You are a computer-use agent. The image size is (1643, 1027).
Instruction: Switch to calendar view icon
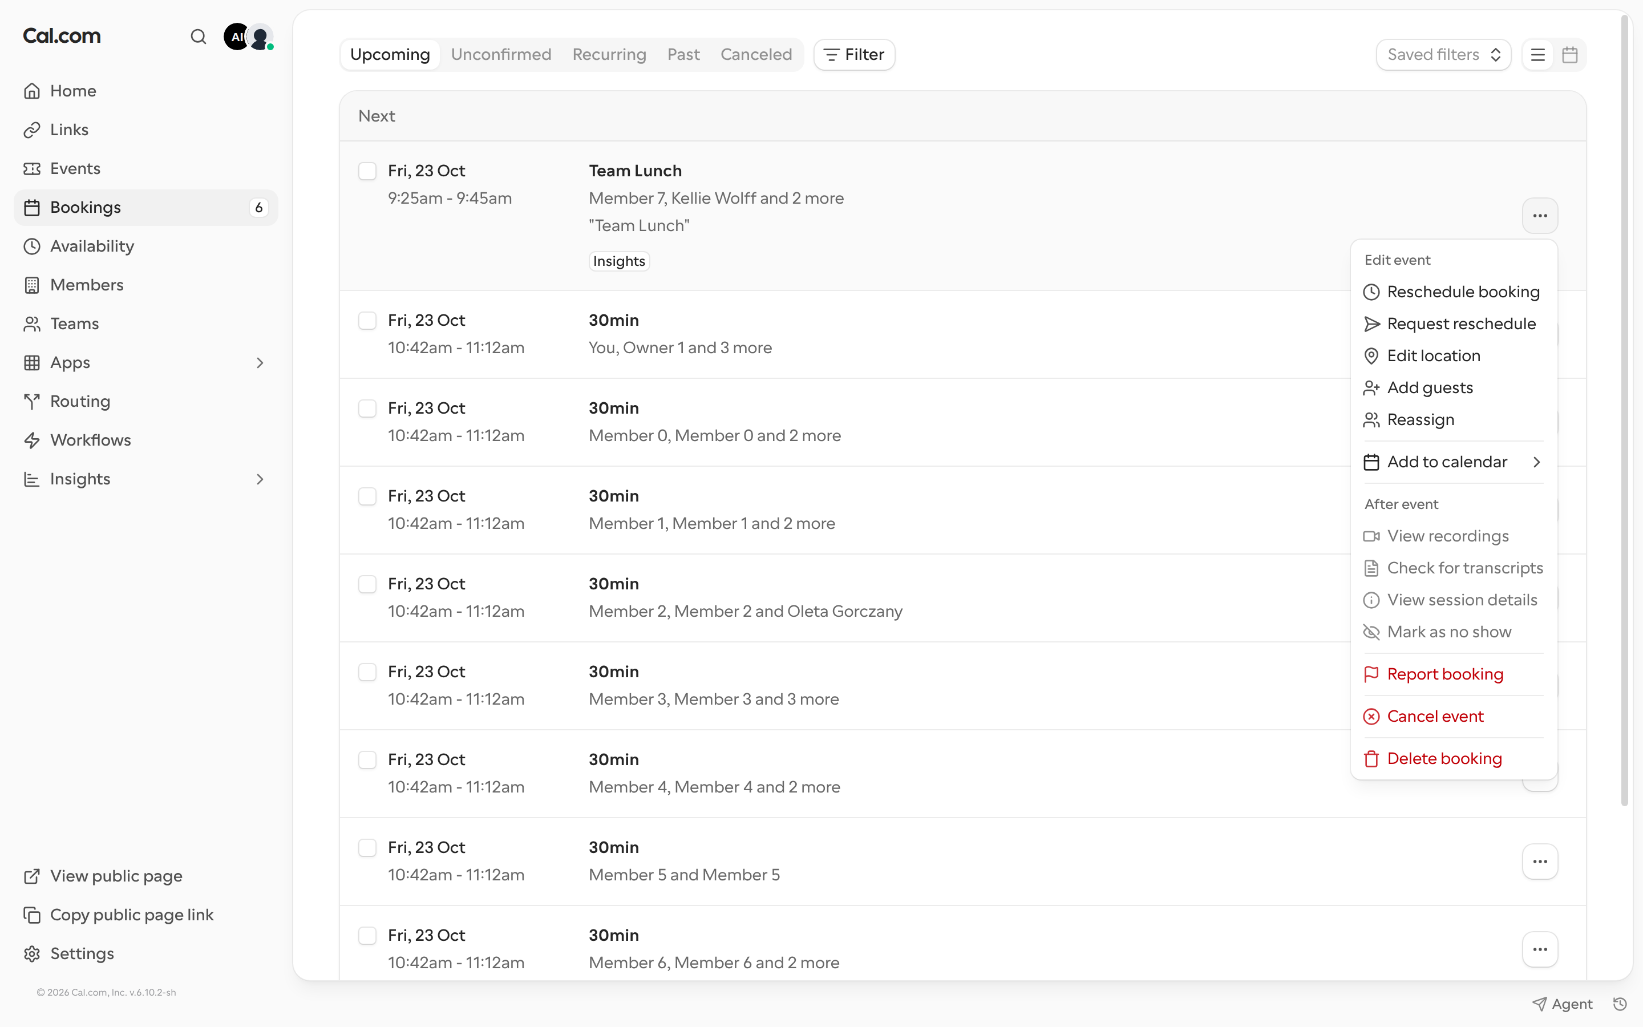click(1569, 54)
